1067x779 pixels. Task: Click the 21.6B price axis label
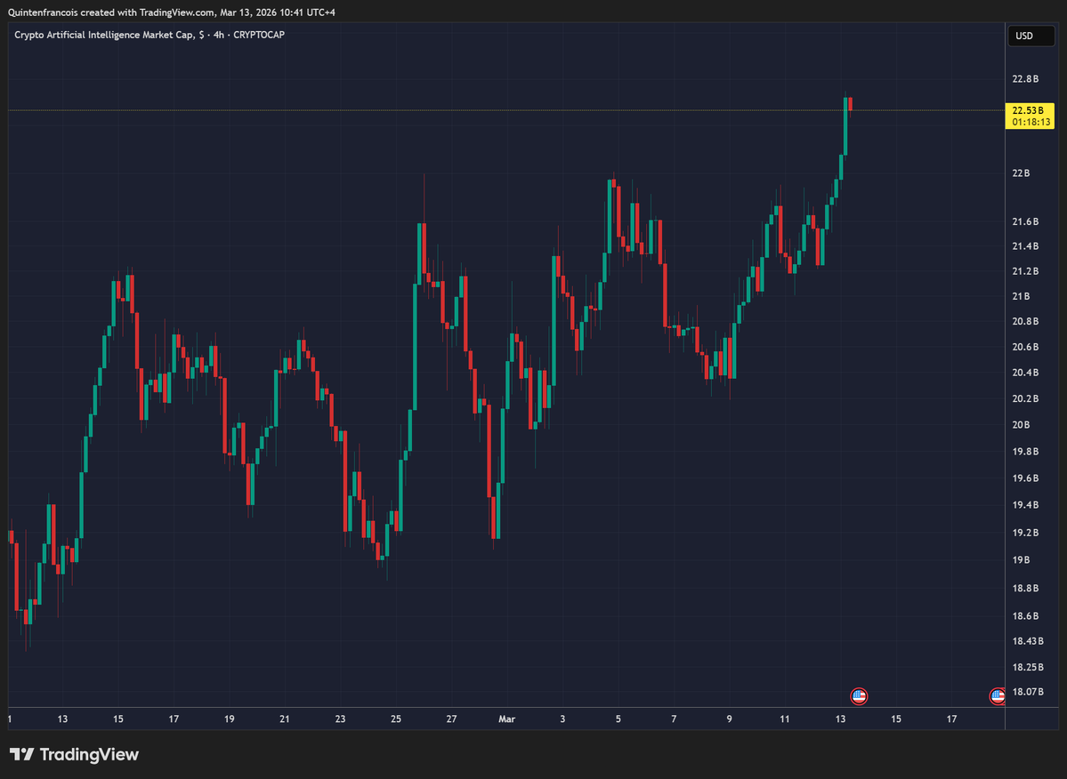pos(1025,221)
